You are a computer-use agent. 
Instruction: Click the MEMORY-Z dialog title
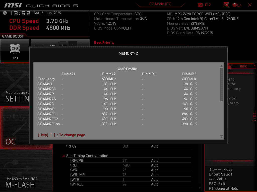coord(128,53)
